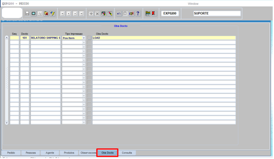
Task: Delete record using the X toolbar icon
Action: coord(97,14)
